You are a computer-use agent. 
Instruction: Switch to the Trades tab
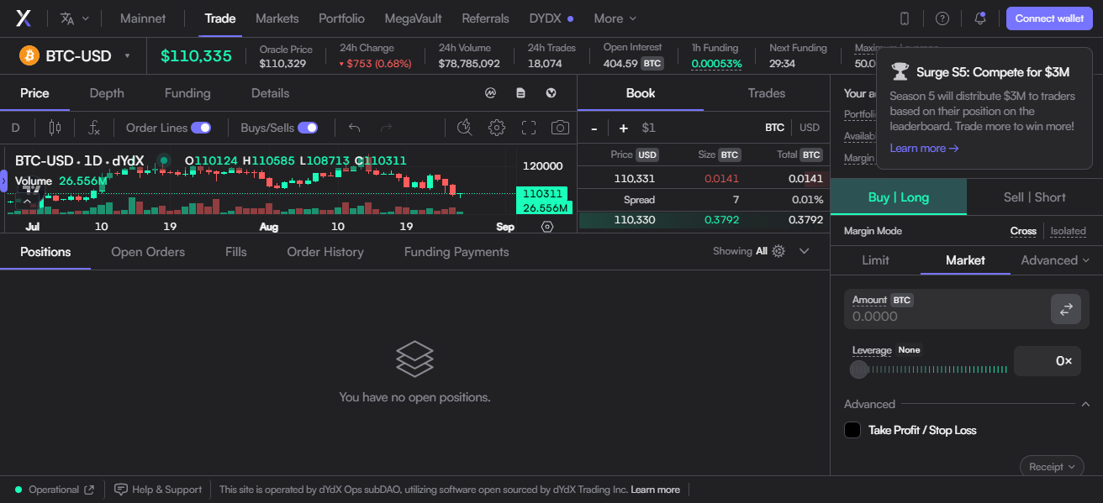[x=767, y=93]
